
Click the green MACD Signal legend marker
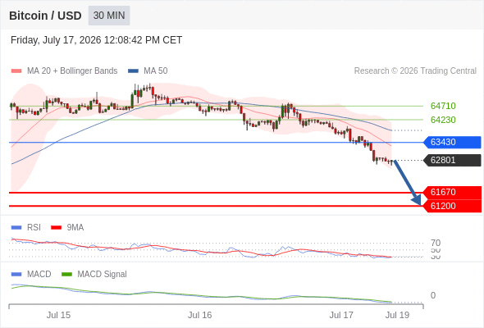(66, 275)
